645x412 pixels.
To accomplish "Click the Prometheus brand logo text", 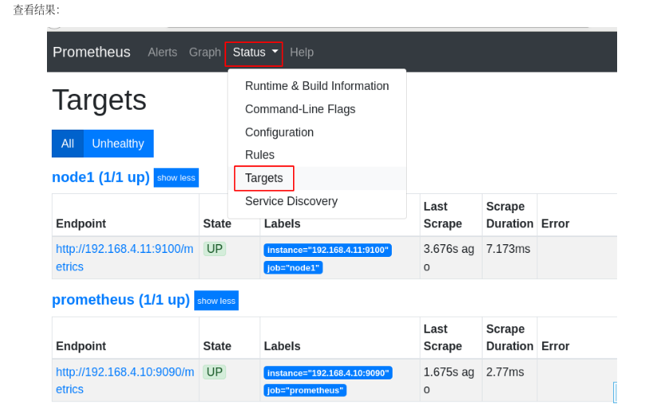I will [x=92, y=52].
